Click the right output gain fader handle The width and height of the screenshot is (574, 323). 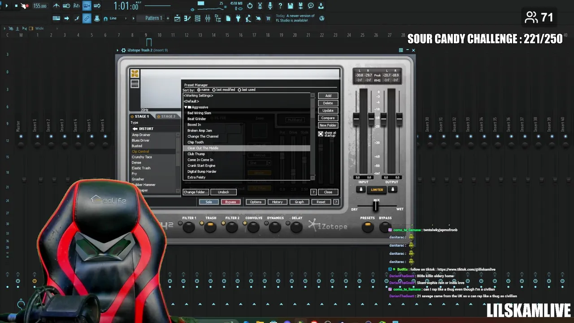(399, 118)
